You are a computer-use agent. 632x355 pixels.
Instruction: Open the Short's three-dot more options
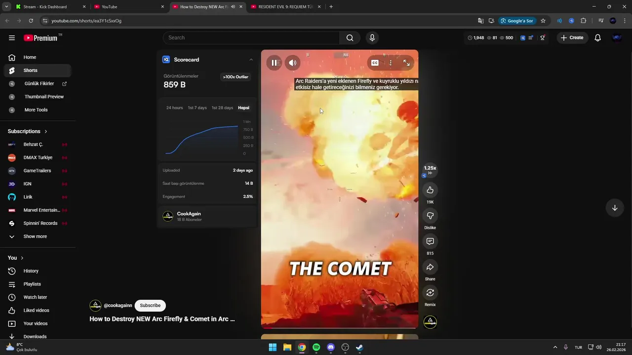coord(391,63)
